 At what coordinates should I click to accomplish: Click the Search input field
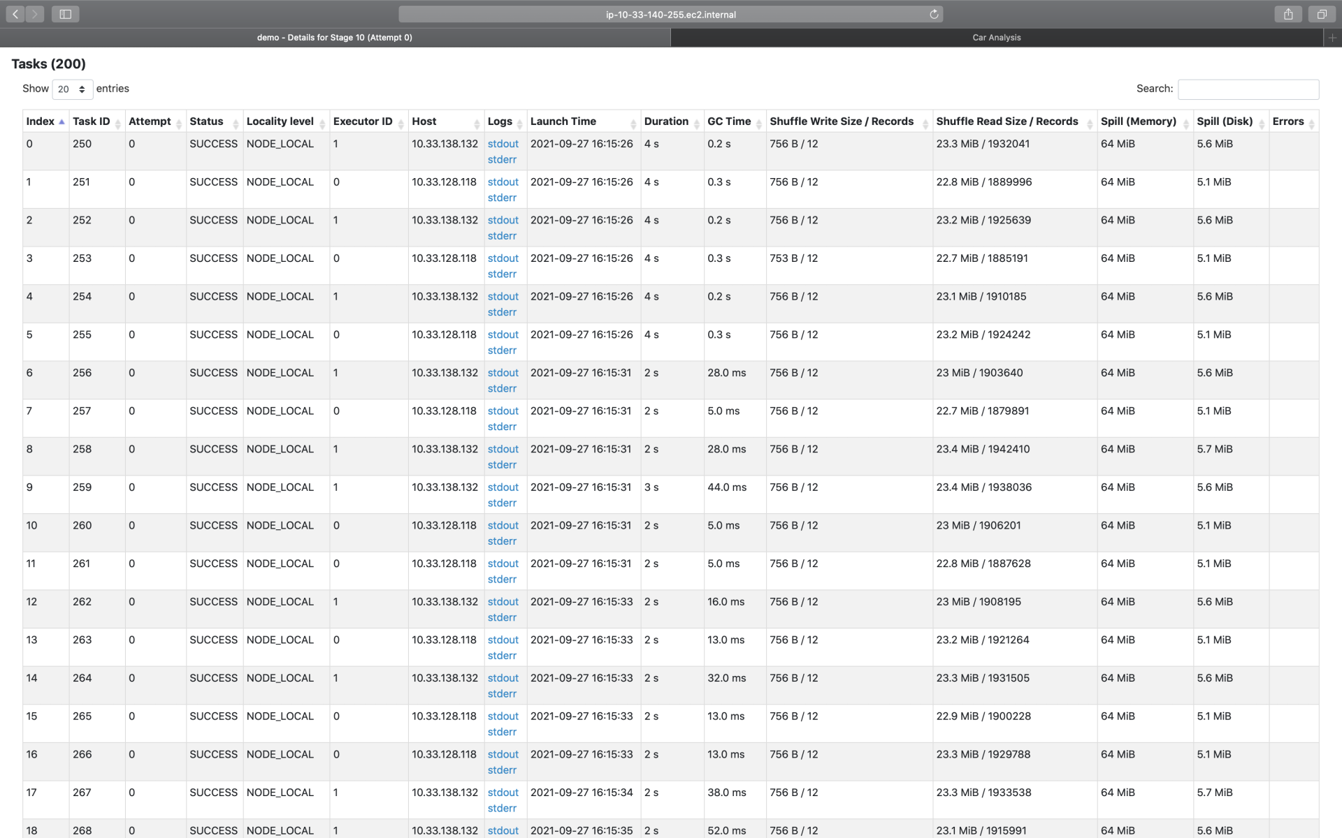(1248, 89)
